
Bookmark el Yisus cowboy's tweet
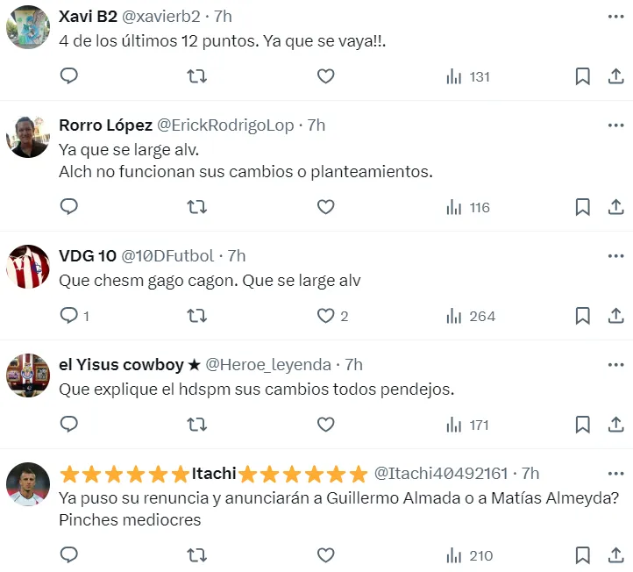tap(582, 425)
